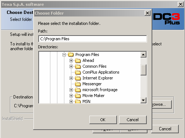Viewport: 185px width, 138px height.
Task: Click Cancel in the Texa setup window
Action: point(165,129)
